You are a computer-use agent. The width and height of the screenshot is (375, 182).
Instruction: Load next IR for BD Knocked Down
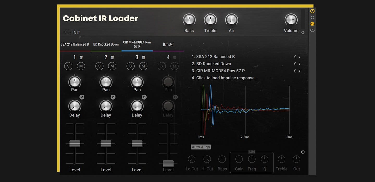(x=299, y=64)
